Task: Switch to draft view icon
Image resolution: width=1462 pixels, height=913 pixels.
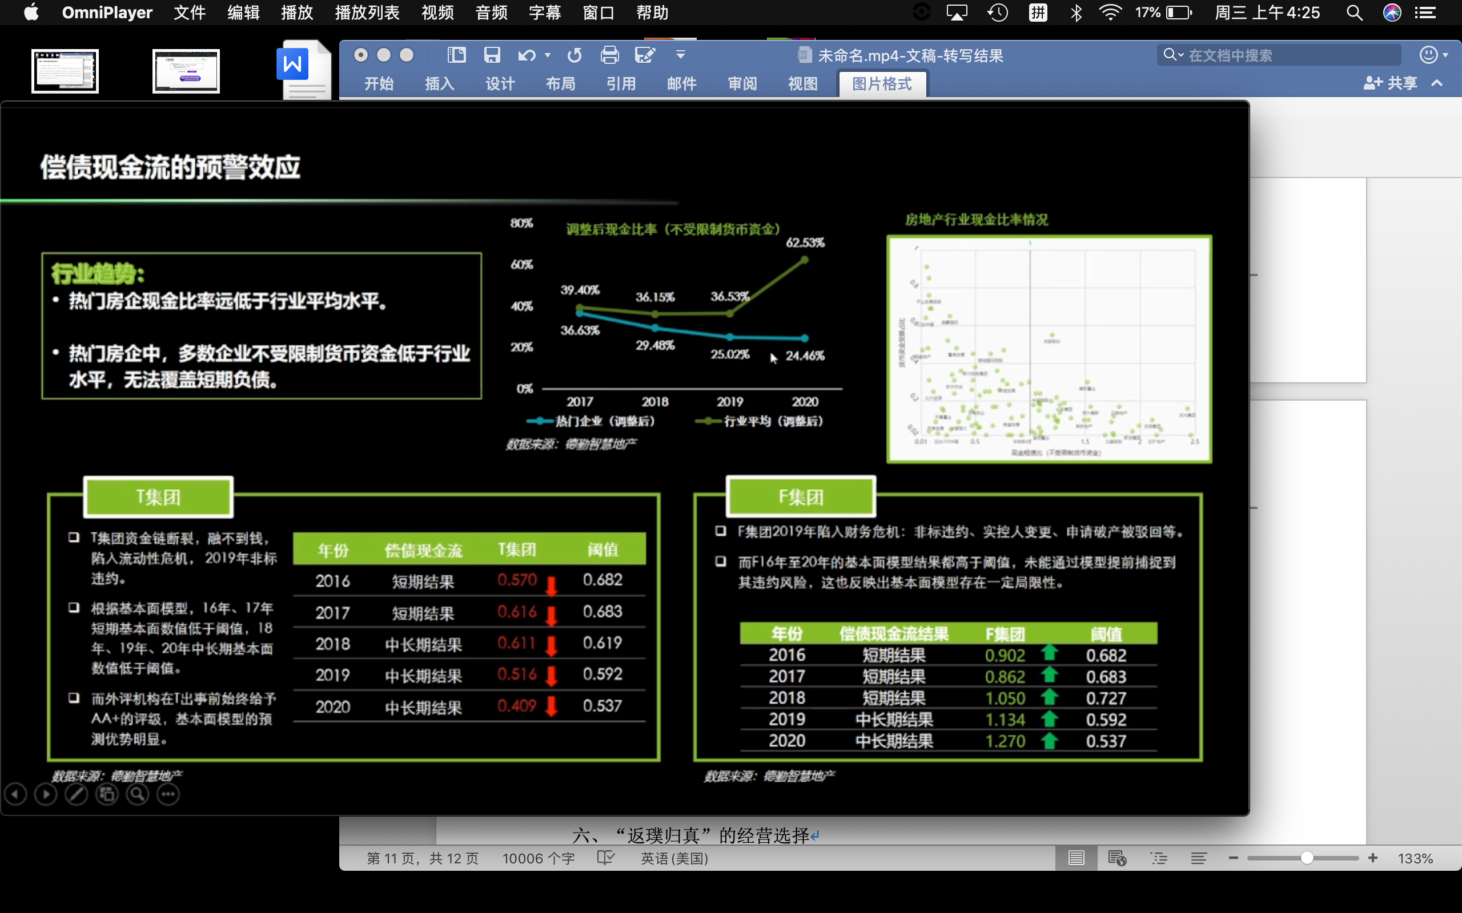Action: (1199, 858)
